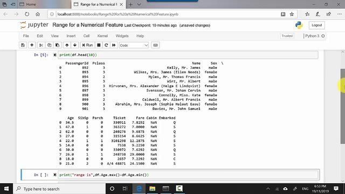
Task: Show the tab preview chevron
Action: point(139,4)
